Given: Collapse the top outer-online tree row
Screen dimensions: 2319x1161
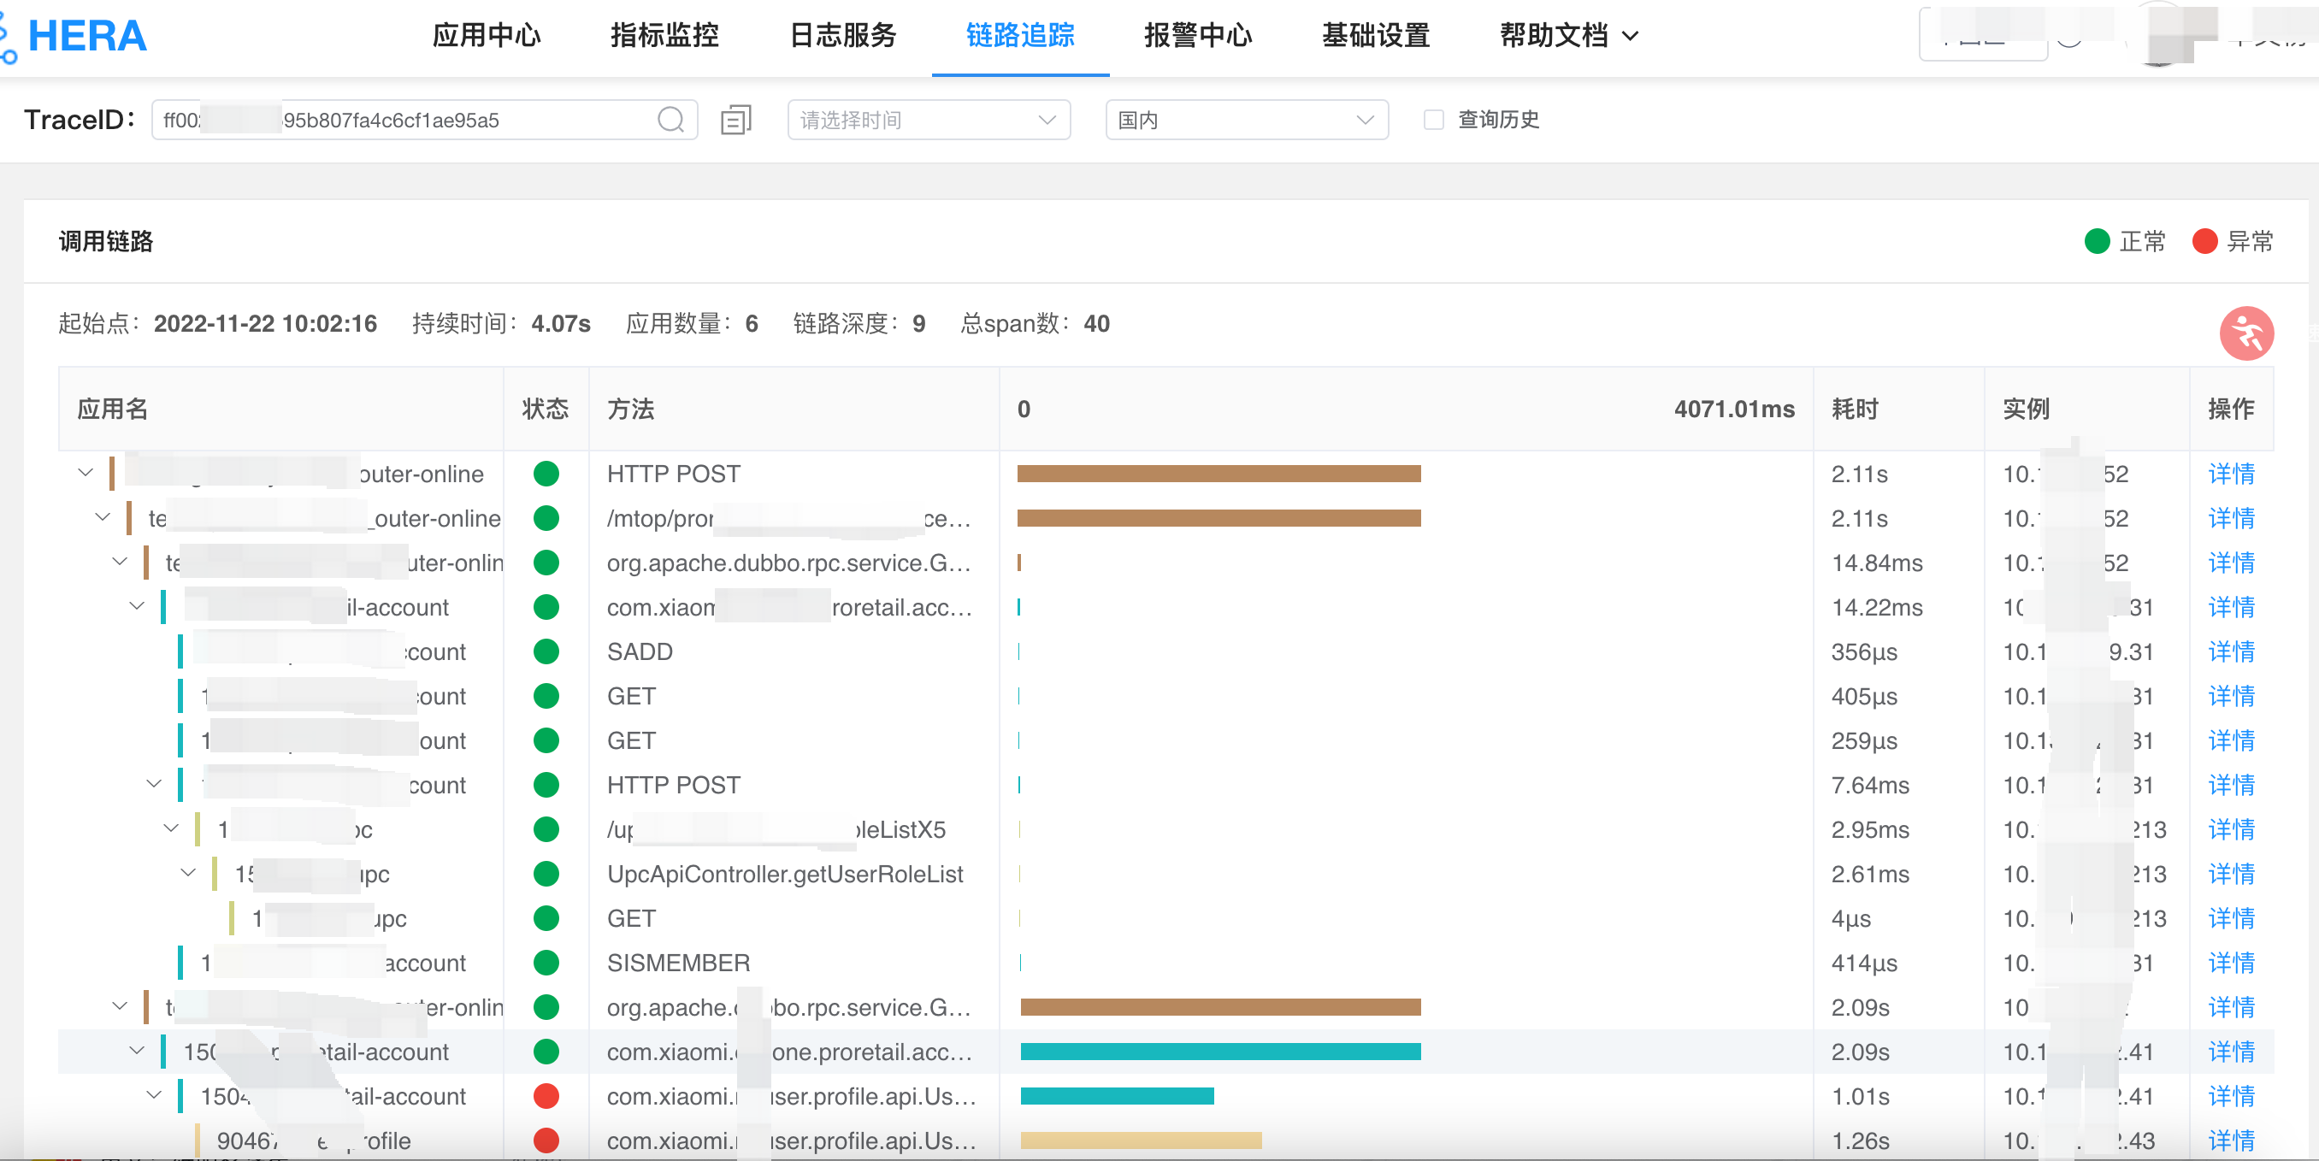Looking at the screenshot, I should [86, 473].
